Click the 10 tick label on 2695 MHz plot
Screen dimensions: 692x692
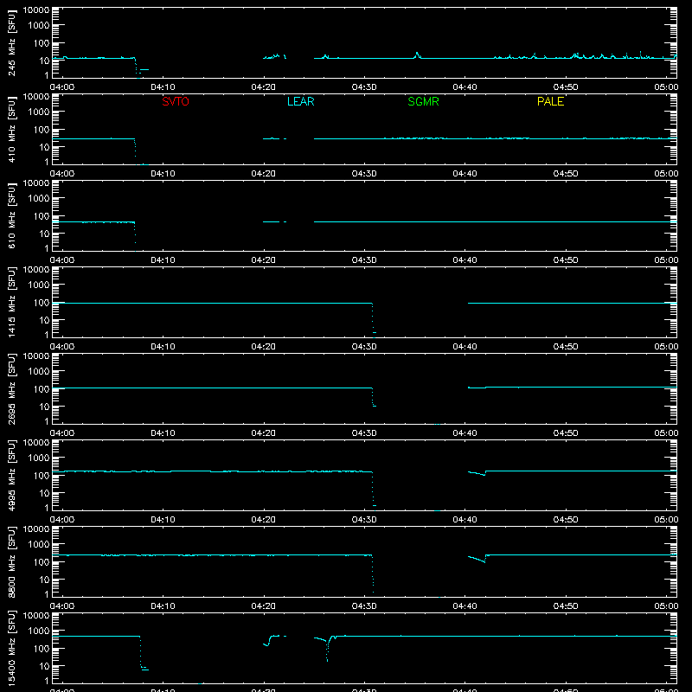point(44,407)
